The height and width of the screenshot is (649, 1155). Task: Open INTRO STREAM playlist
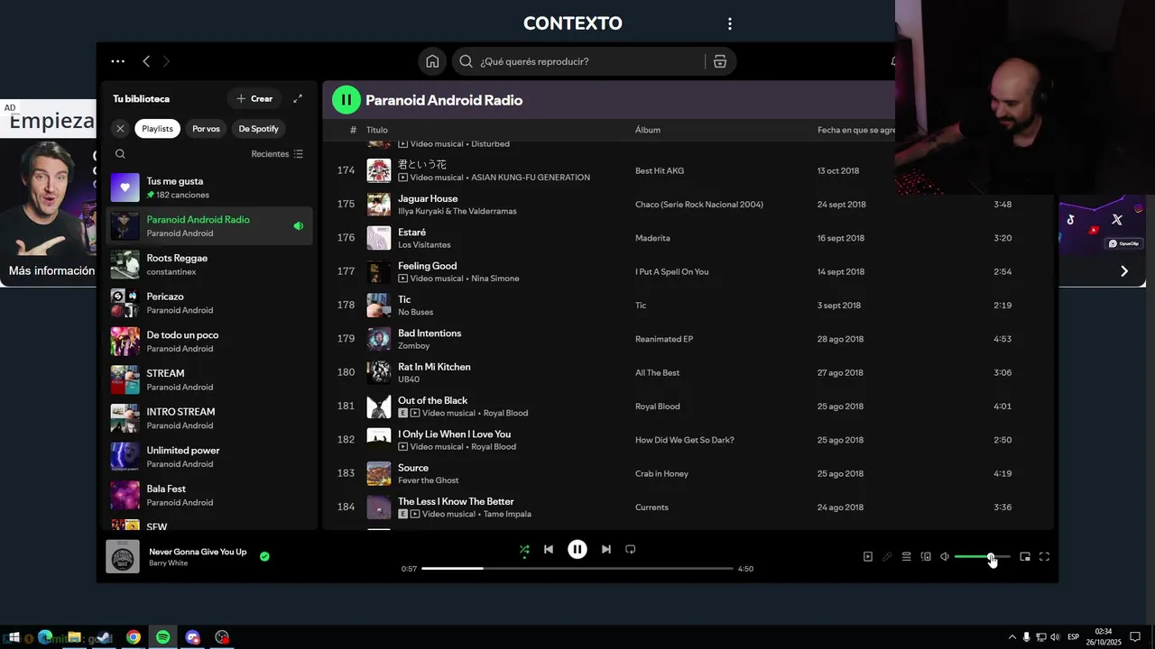coord(209,418)
